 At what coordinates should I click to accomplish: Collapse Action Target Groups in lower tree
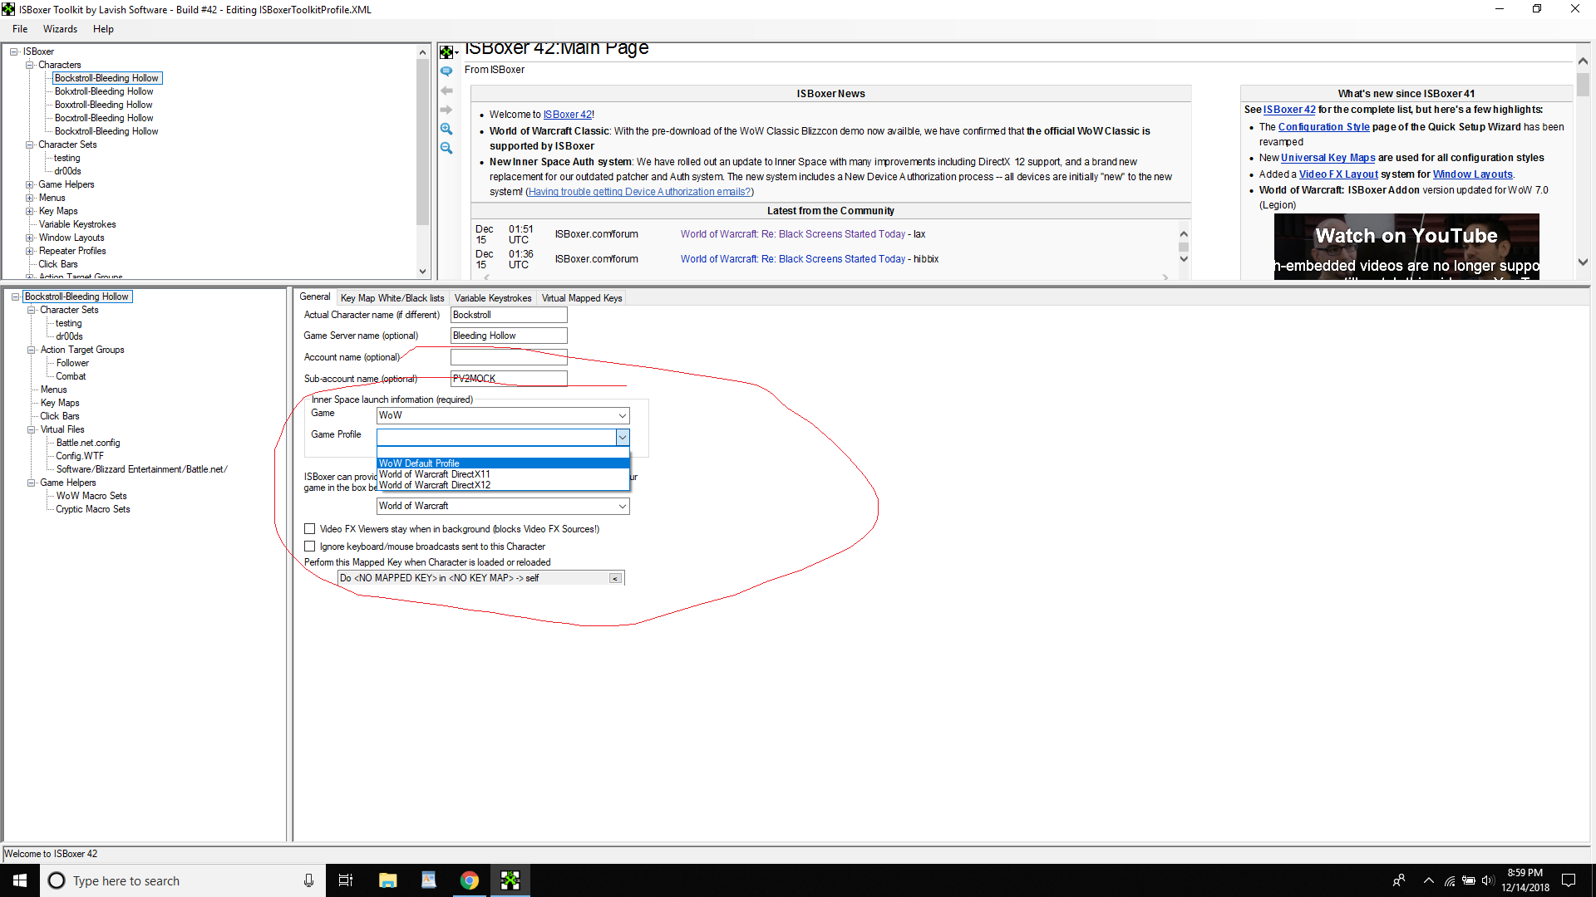click(x=31, y=350)
